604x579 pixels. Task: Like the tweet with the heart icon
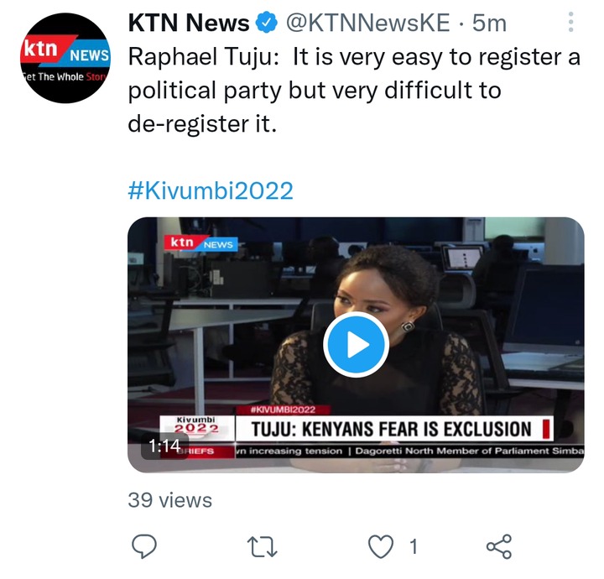pyautogui.click(x=381, y=546)
